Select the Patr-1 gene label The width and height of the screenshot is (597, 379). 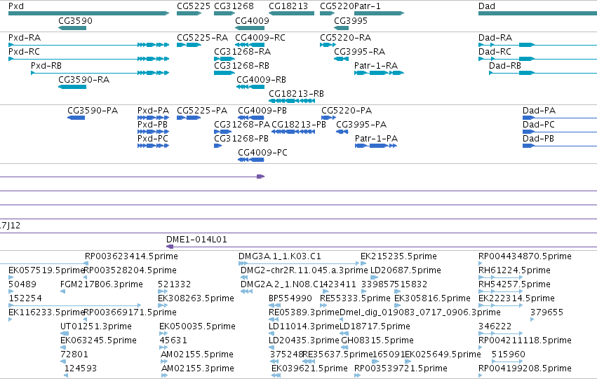click(368, 6)
